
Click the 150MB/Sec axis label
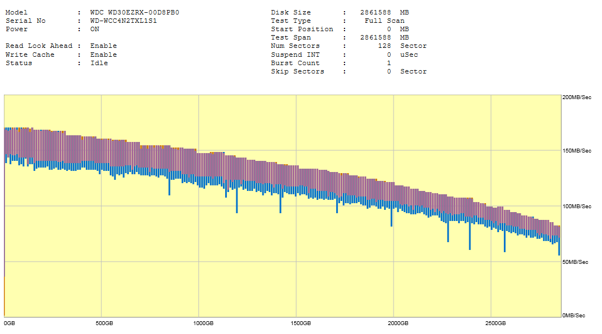click(x=576, y=151)
